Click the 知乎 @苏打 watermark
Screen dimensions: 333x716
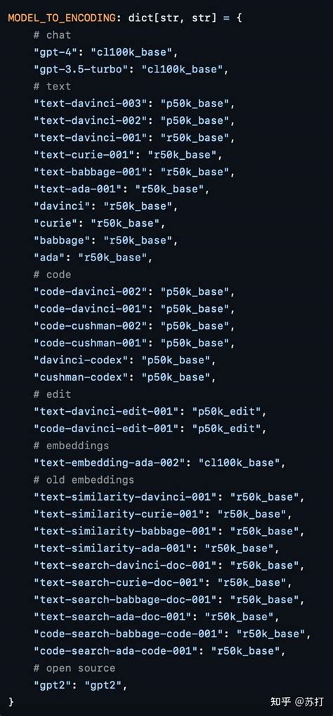296,701
